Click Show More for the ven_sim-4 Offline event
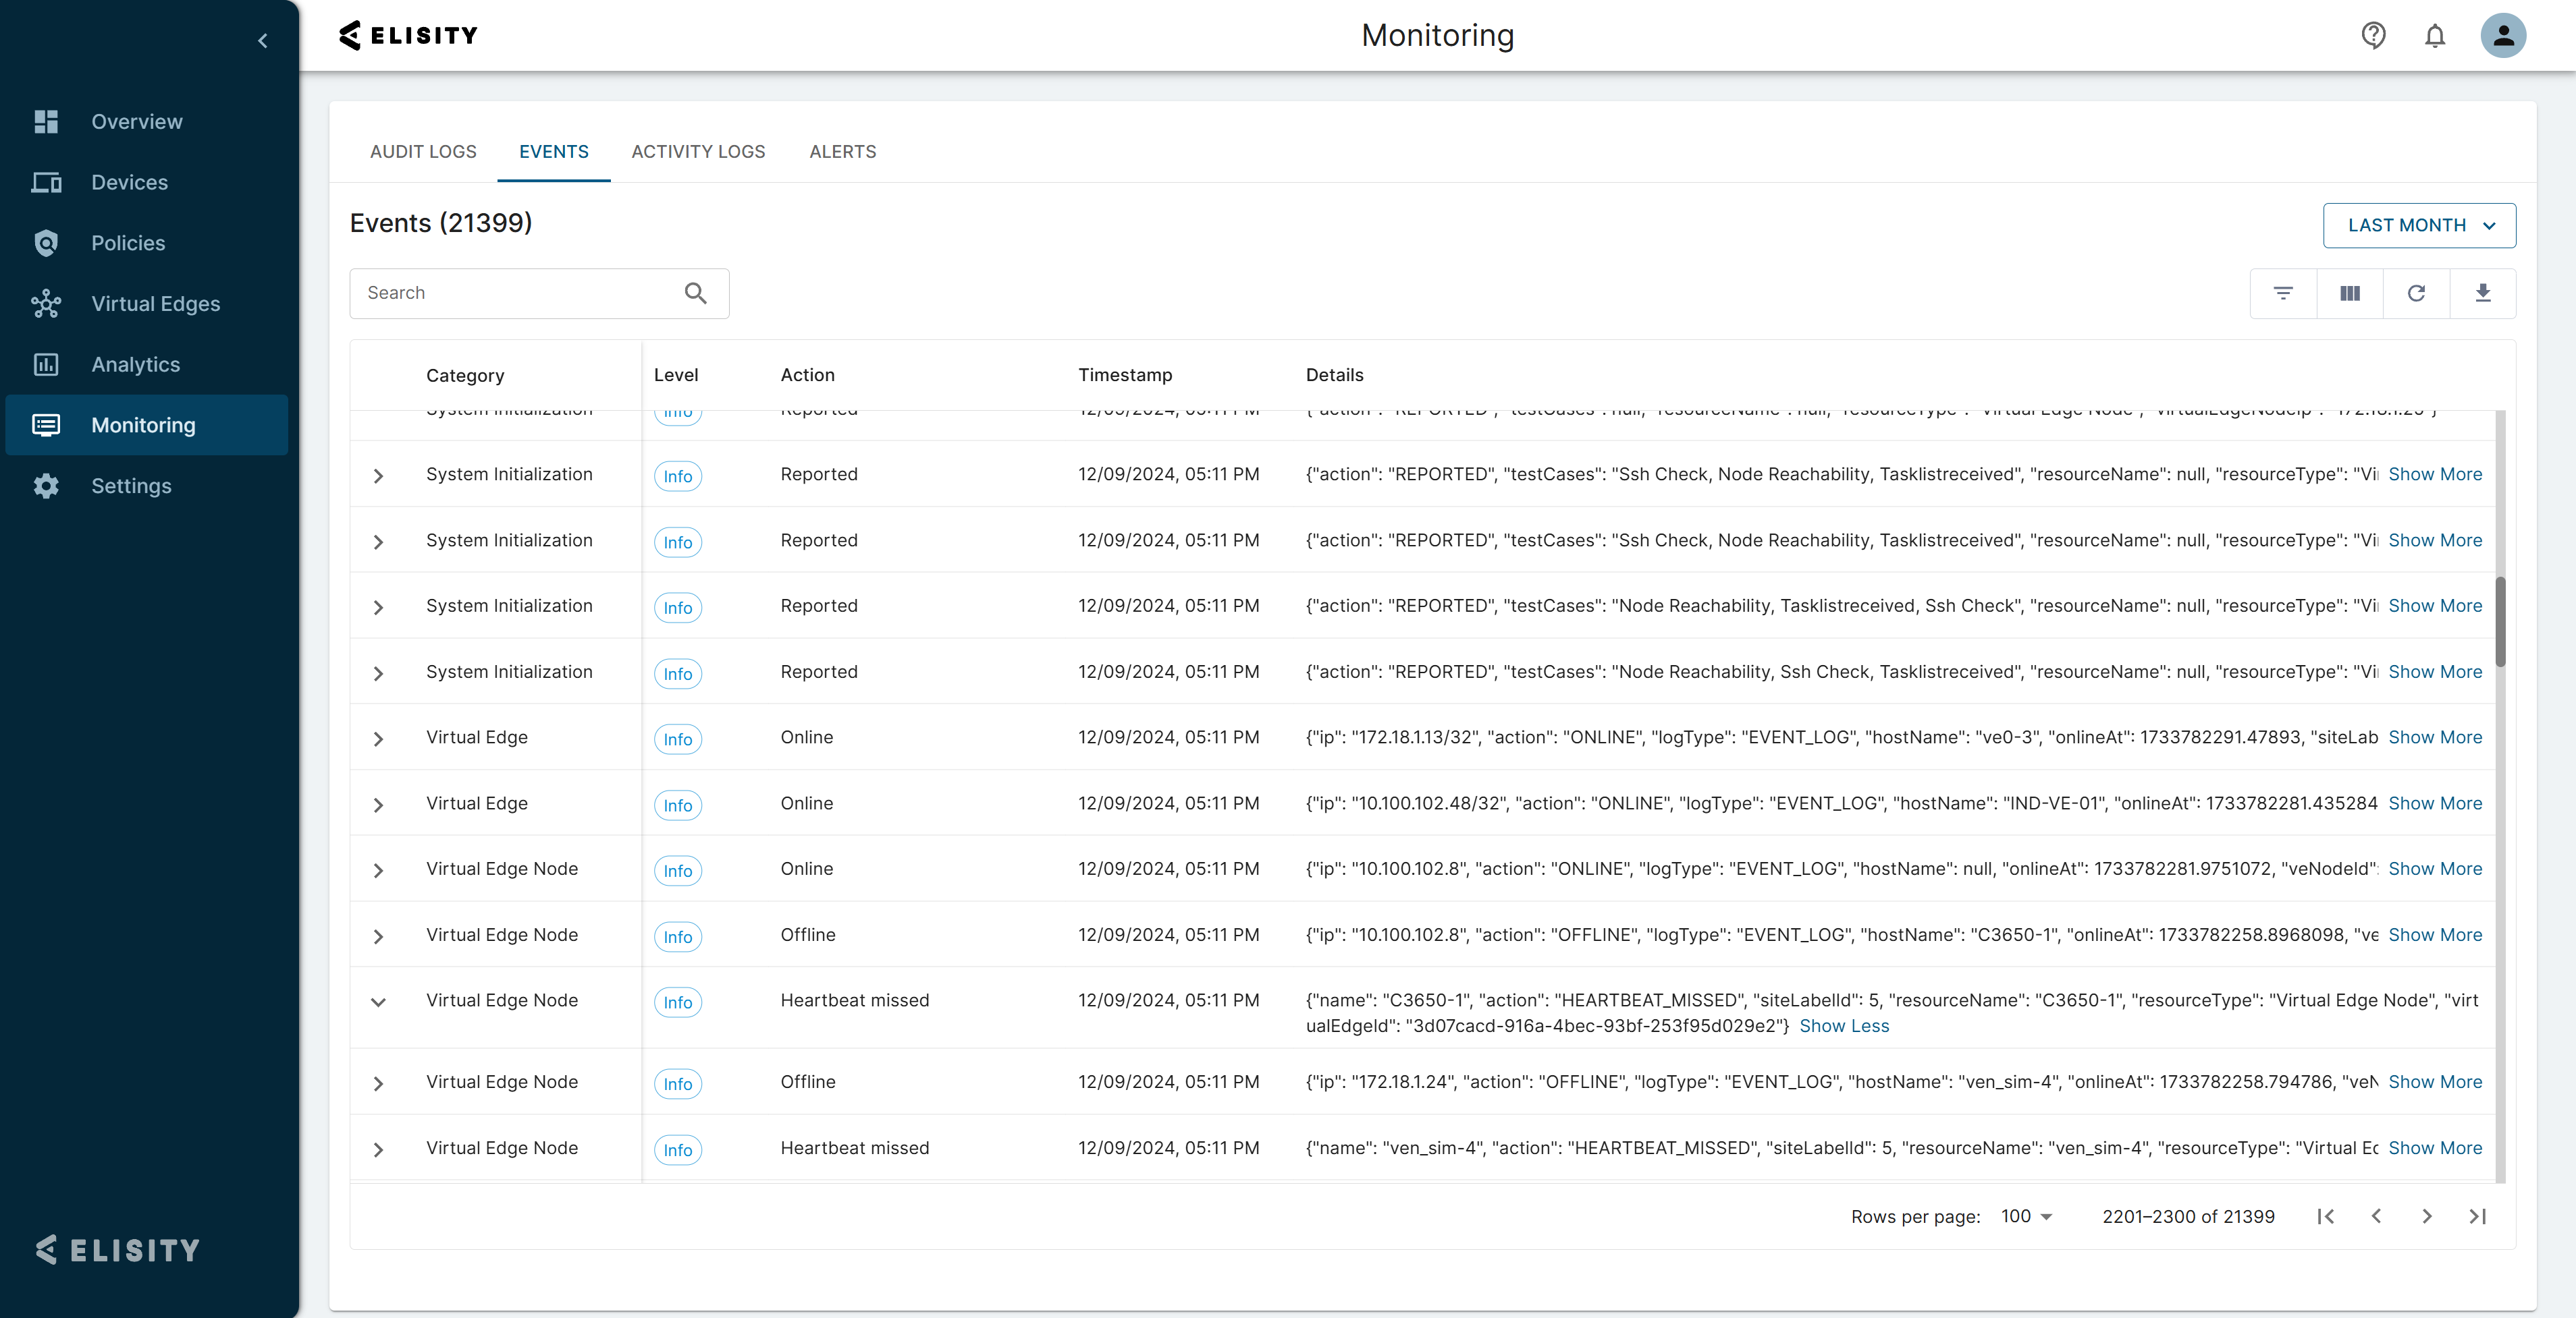This screenshot has height=1318, width=2576. 2435,1082
